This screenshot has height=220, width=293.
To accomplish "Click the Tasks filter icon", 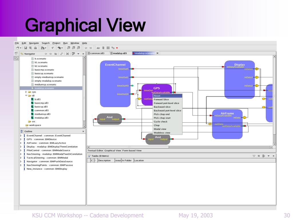I will point(264,156).
